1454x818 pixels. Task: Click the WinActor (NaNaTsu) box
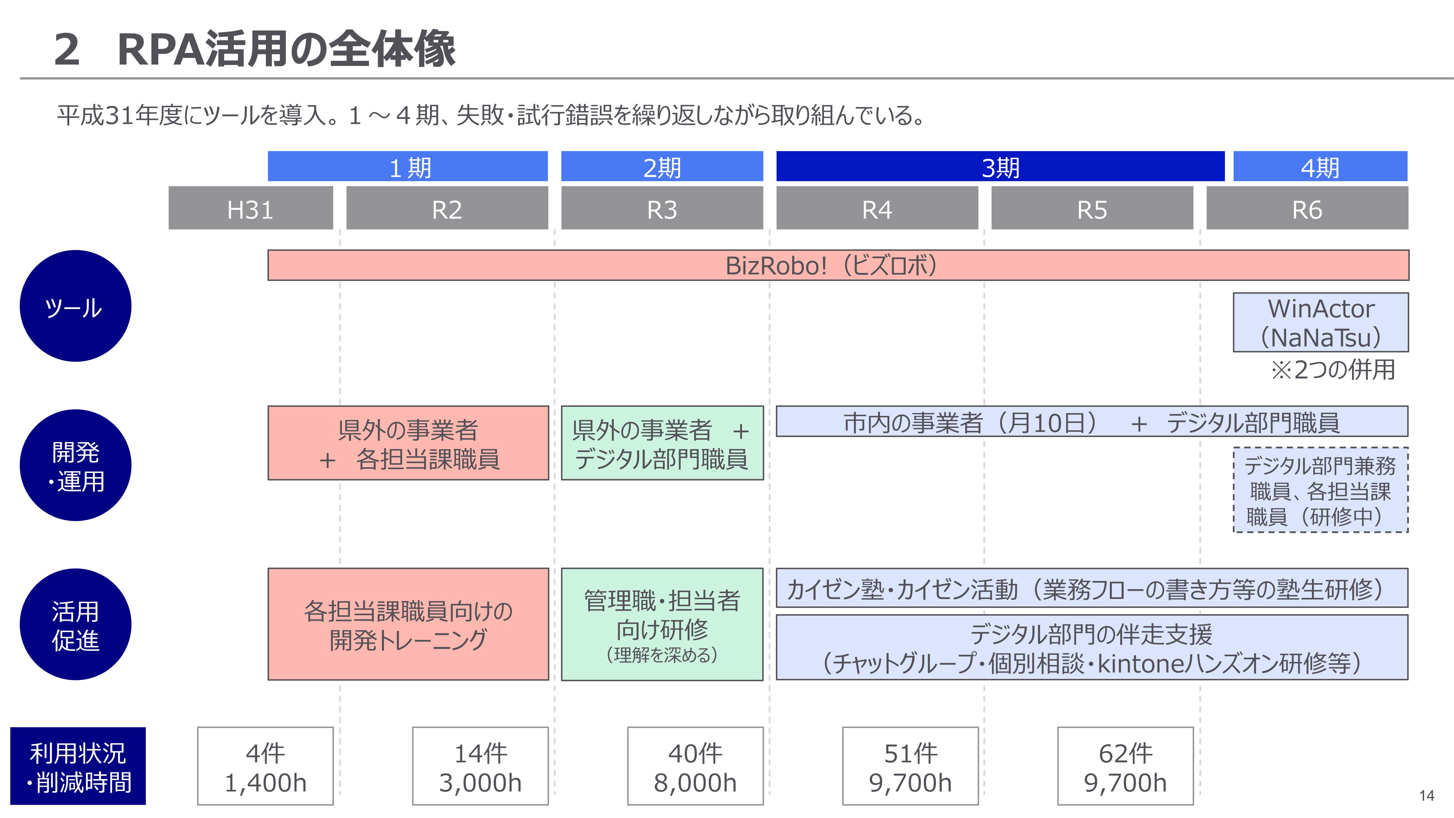tap(1320, 322)
